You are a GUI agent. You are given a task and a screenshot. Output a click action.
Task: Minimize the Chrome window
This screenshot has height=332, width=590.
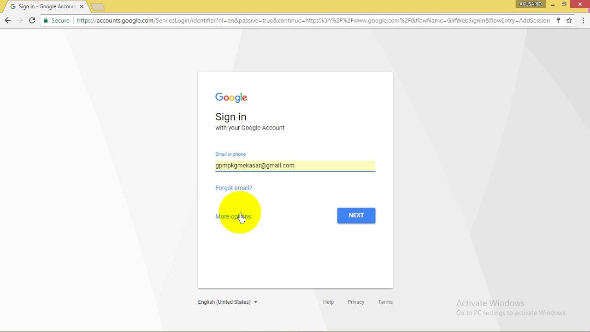[553, 4]
